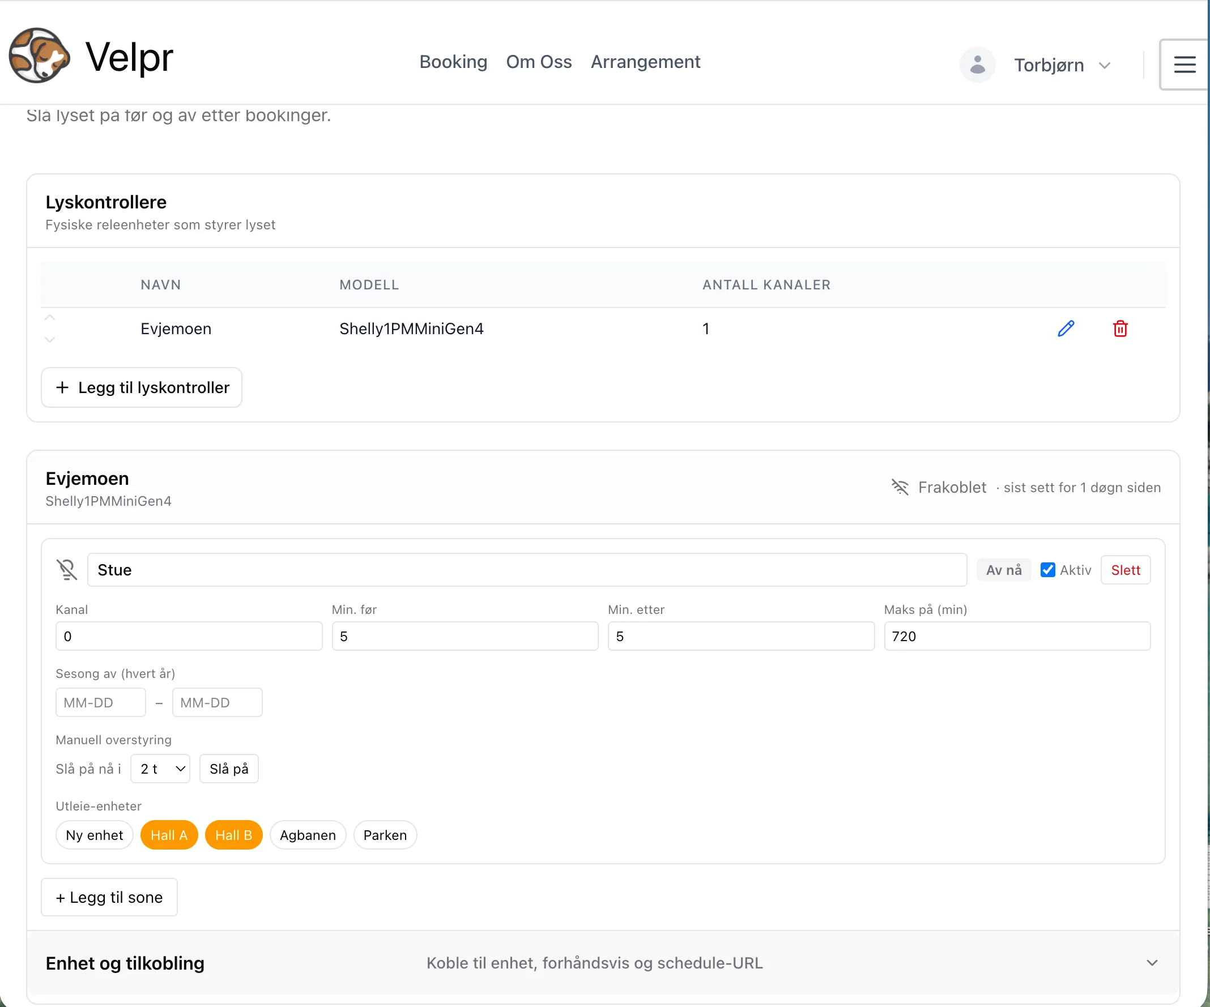Click the MODELL column header
1210x1007 pixels.
(x=369, y=284)
